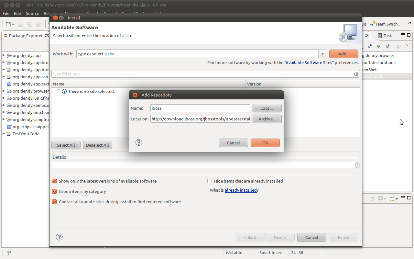This screenshot has width=414, height=259.
Task: Clear the filter text field icon
Action: tap(356, 74)
